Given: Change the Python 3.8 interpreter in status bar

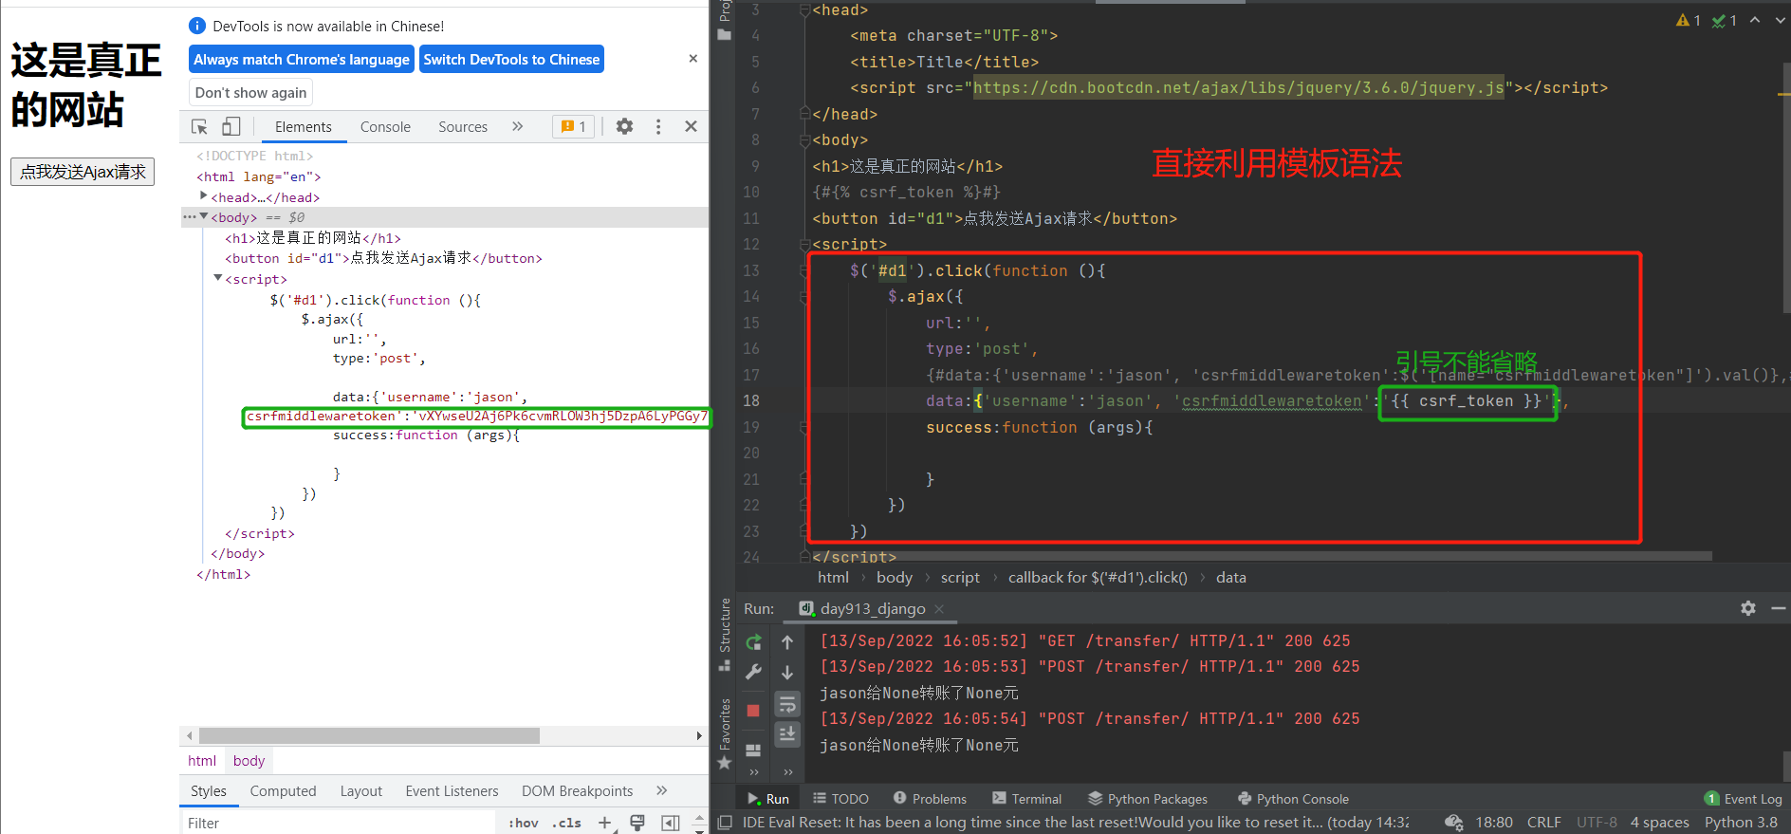Looking at the screenshot, I should click(1741, 823).
